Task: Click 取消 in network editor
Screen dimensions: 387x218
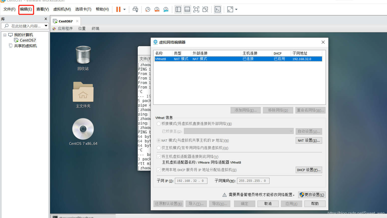Action: pyautogui.click(x=268, y=204)
